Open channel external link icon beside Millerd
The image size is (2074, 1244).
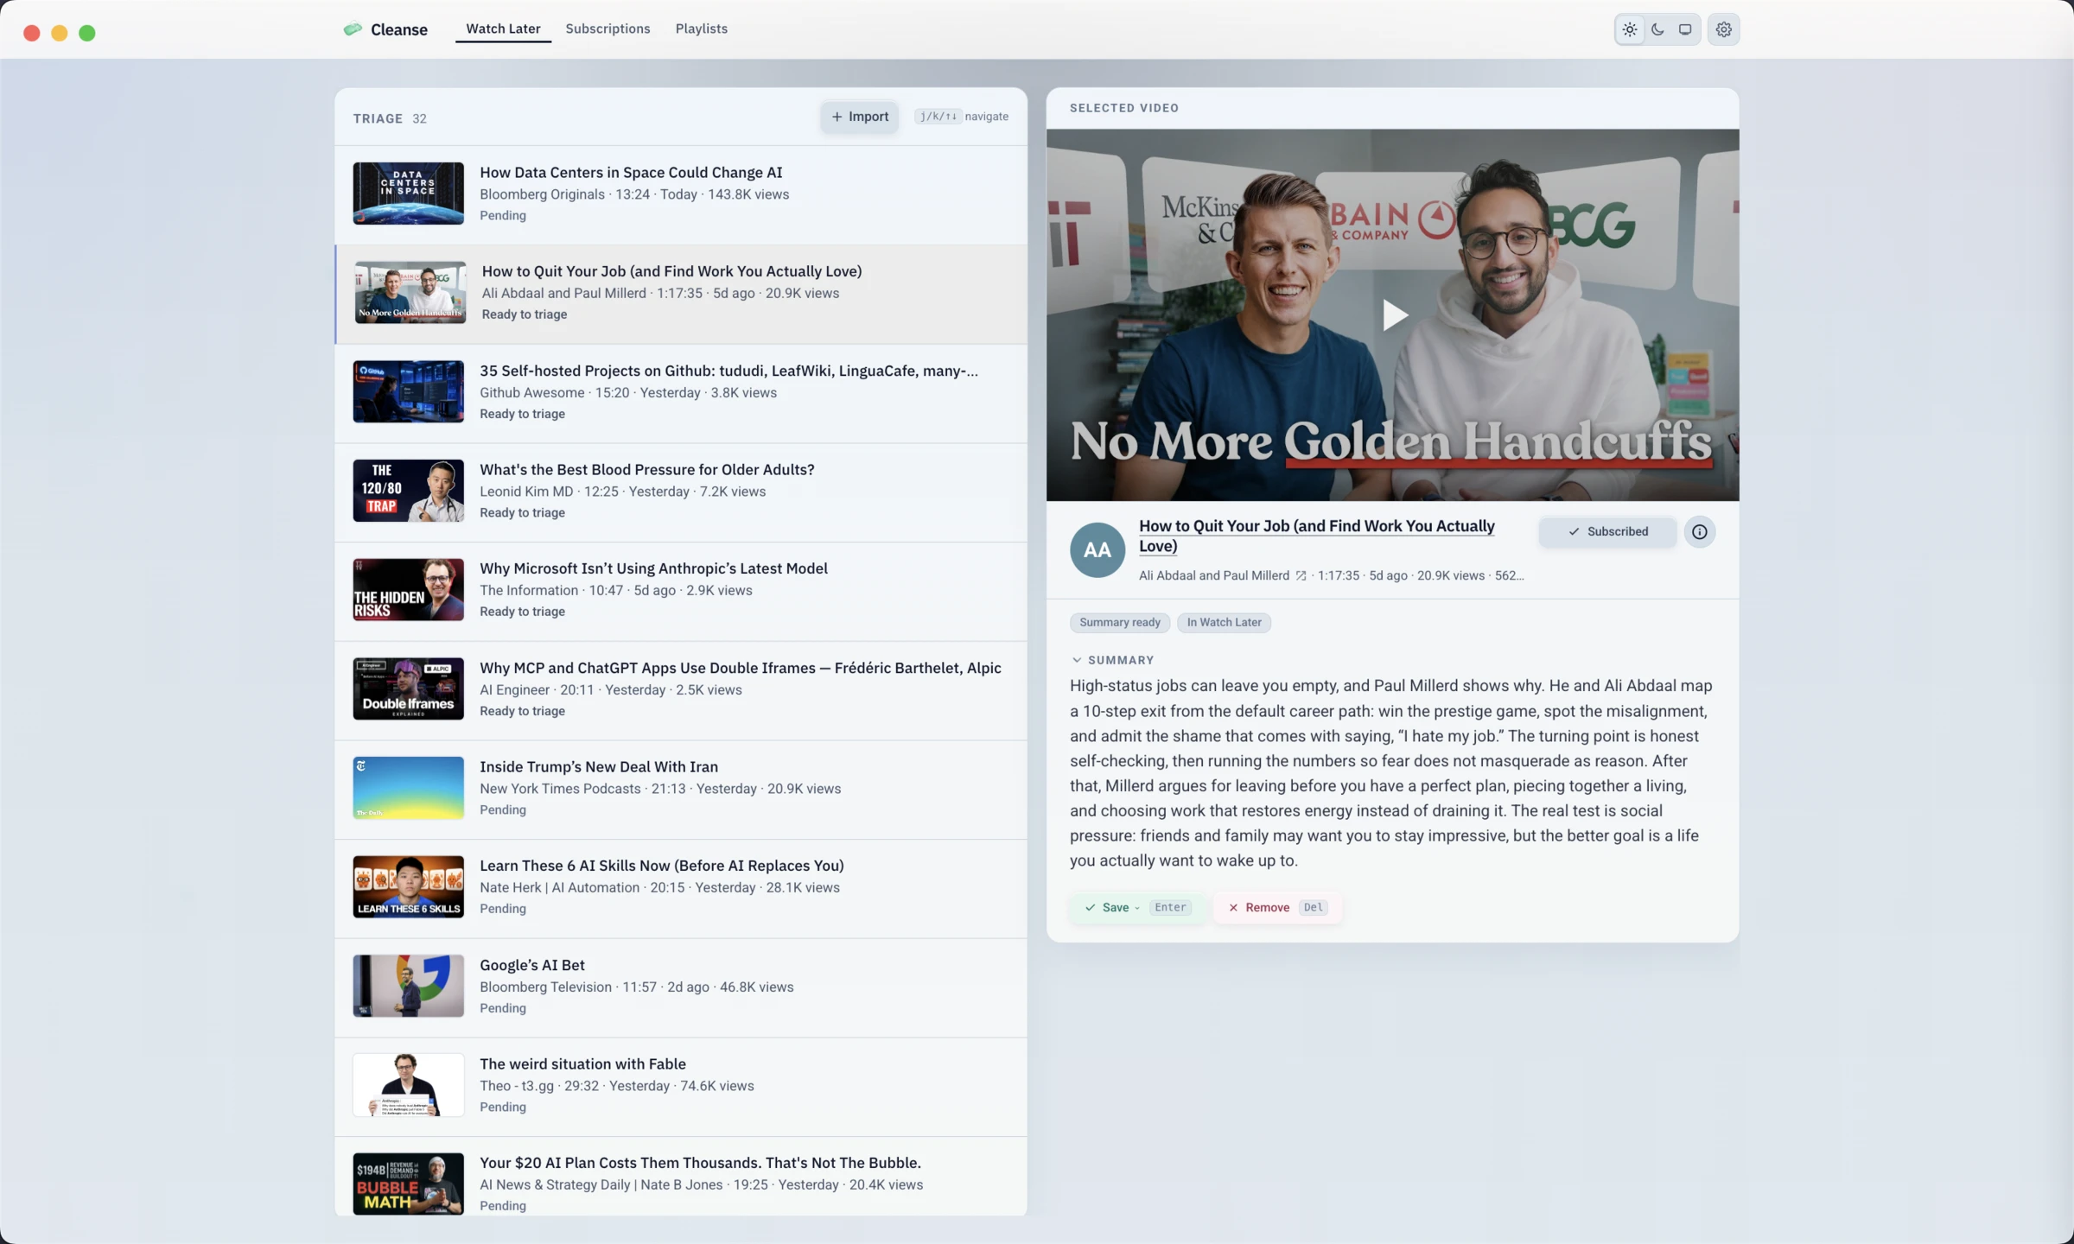pyautogui.click(x=1301, y=575)
